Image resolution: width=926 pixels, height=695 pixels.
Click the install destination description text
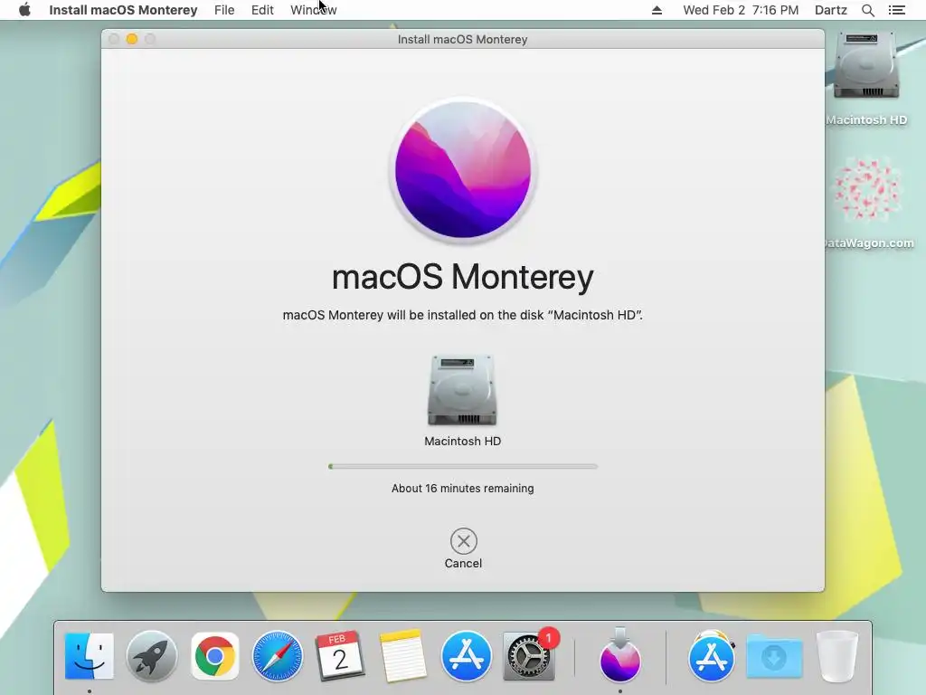[462, 315]
